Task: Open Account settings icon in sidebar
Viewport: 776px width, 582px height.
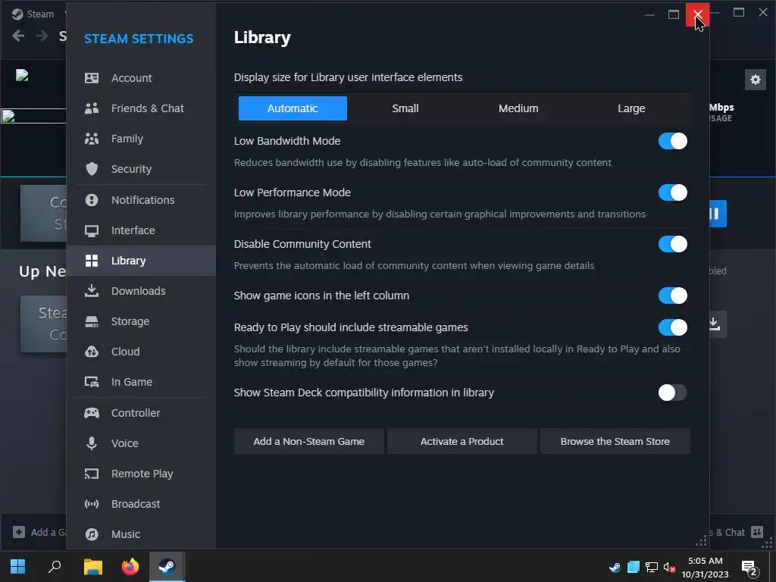Action: click(x=92, y=78)
